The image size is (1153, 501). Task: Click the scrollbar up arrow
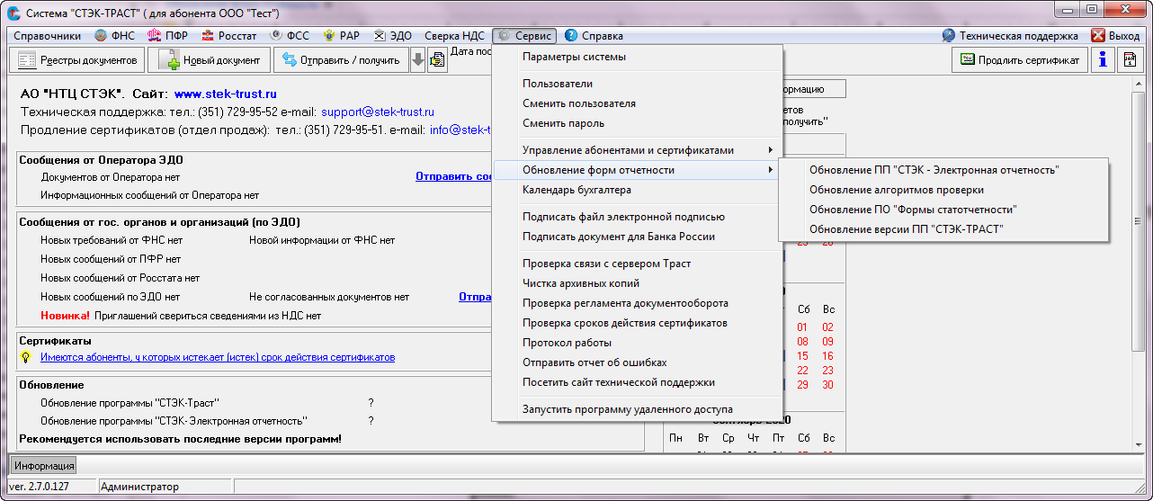(x=1140, y=84)
